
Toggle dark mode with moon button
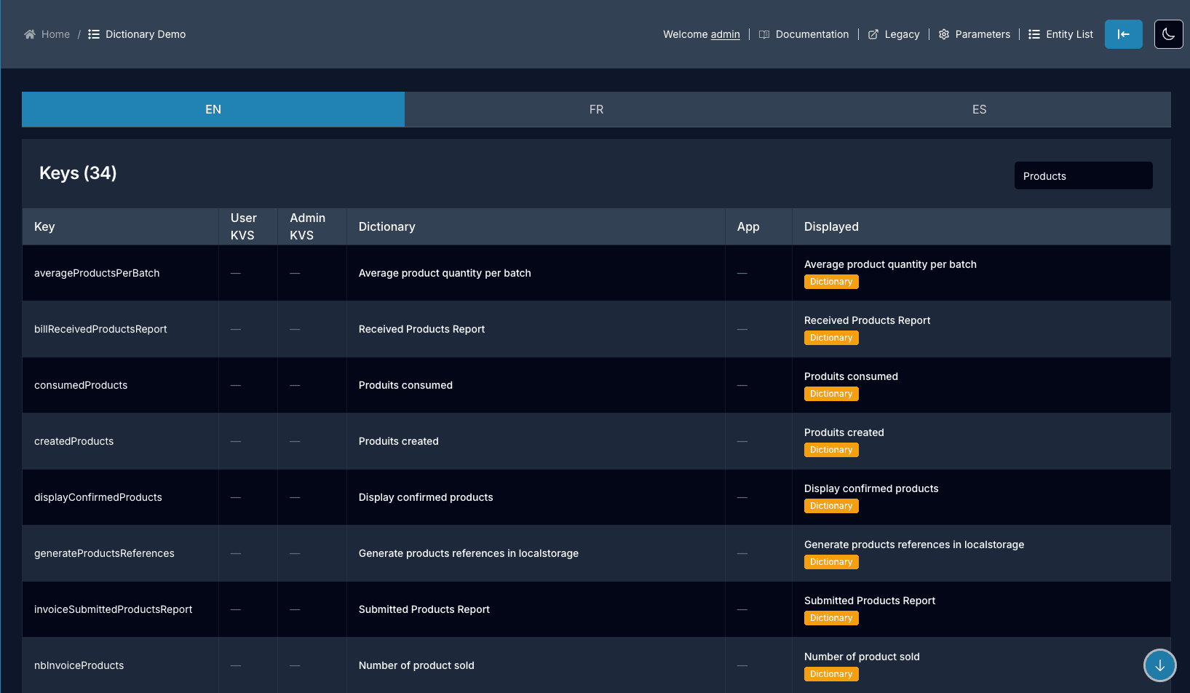point(1169,34)
